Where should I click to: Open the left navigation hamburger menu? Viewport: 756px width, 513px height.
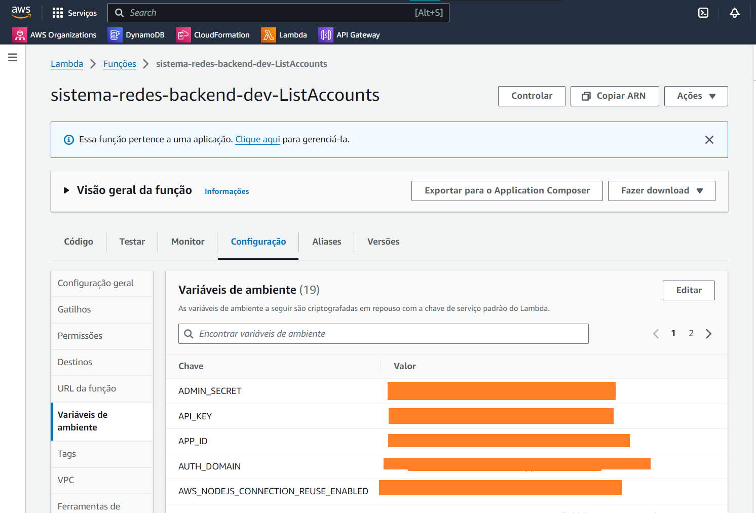tap(13, 57)
